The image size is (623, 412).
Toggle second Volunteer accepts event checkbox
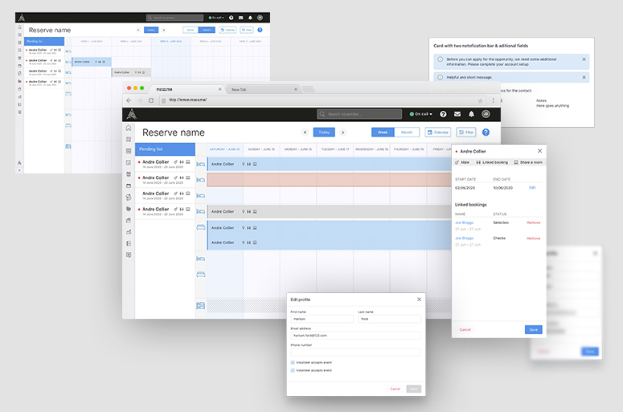[293, 371]
